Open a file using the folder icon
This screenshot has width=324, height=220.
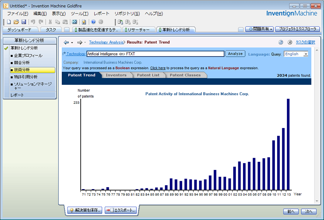16,22
